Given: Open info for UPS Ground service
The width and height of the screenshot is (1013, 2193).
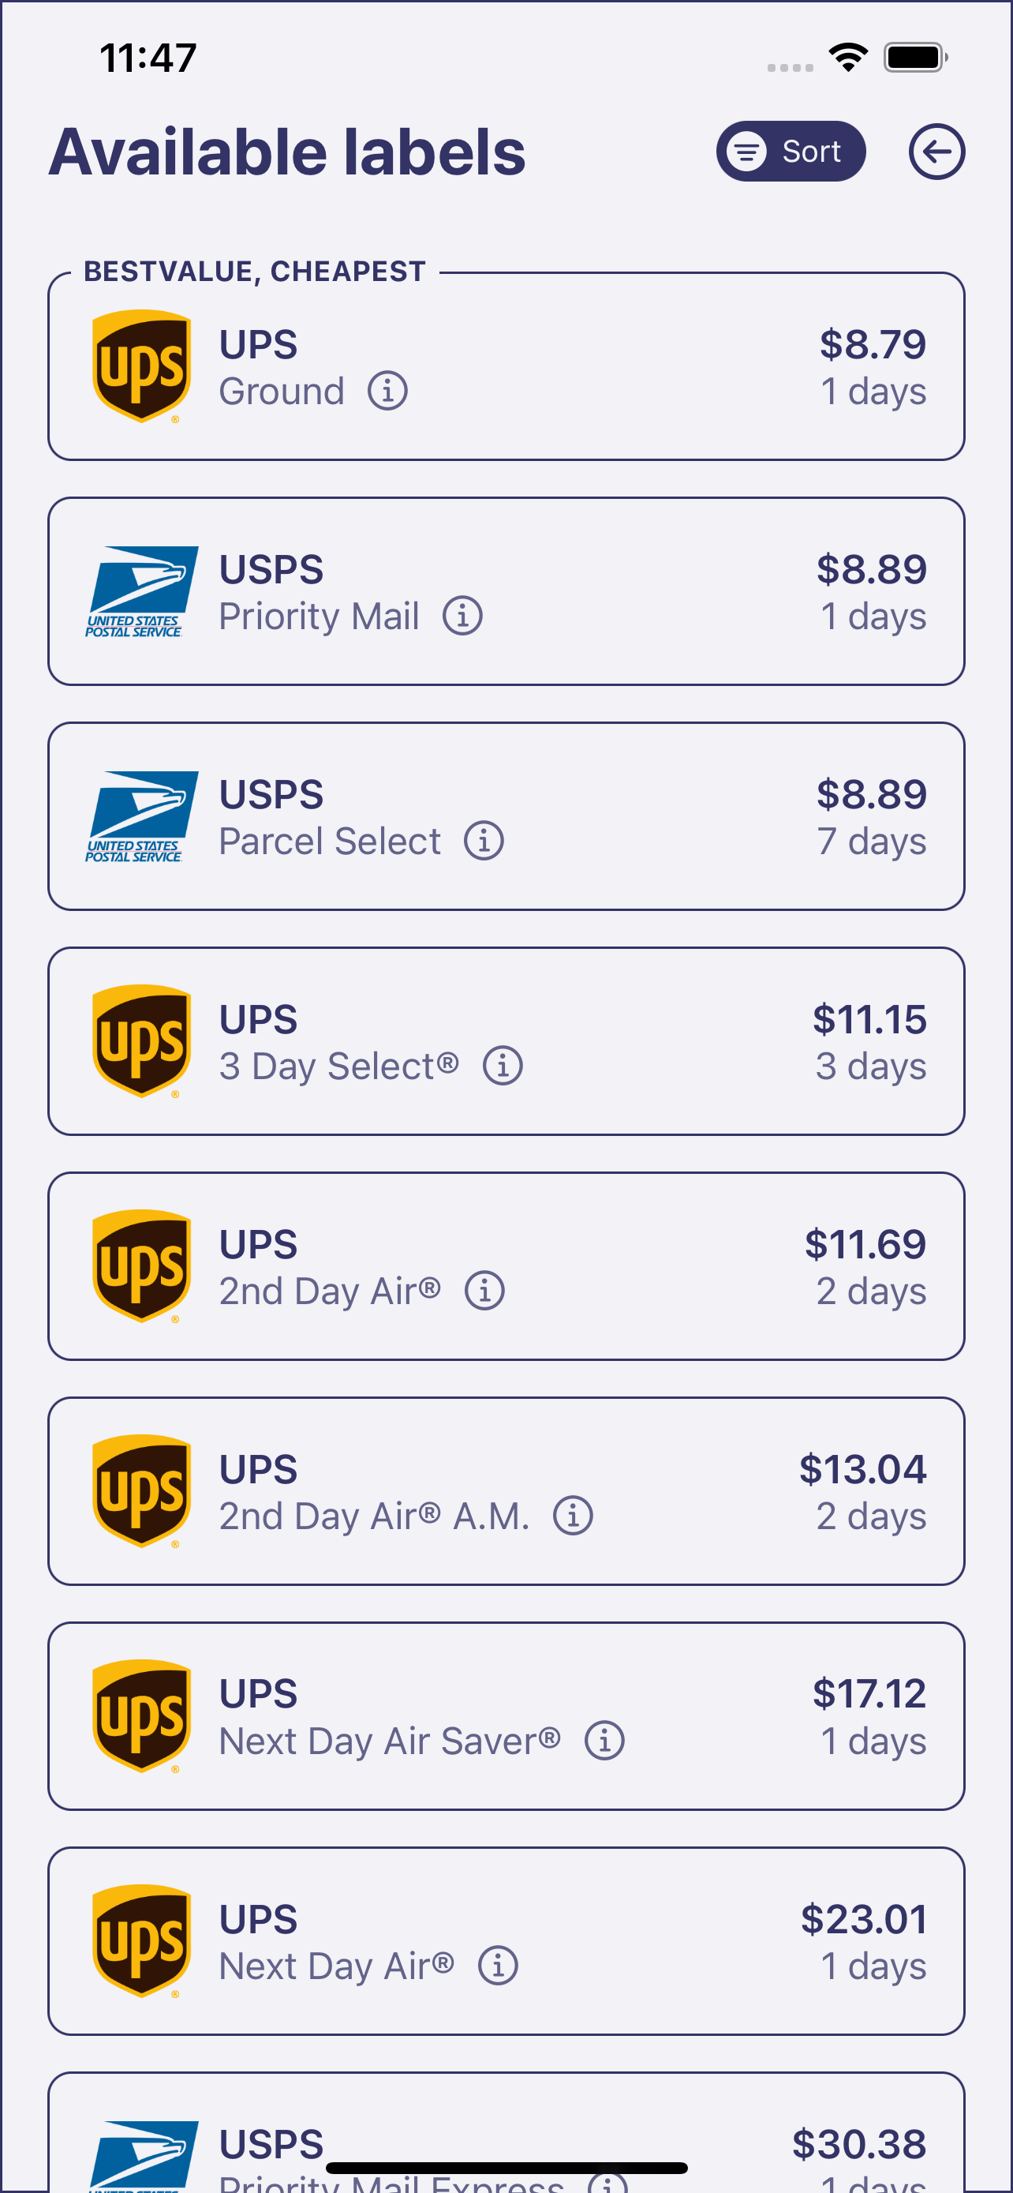Looking at the screenshot, I should coord(387,392).
